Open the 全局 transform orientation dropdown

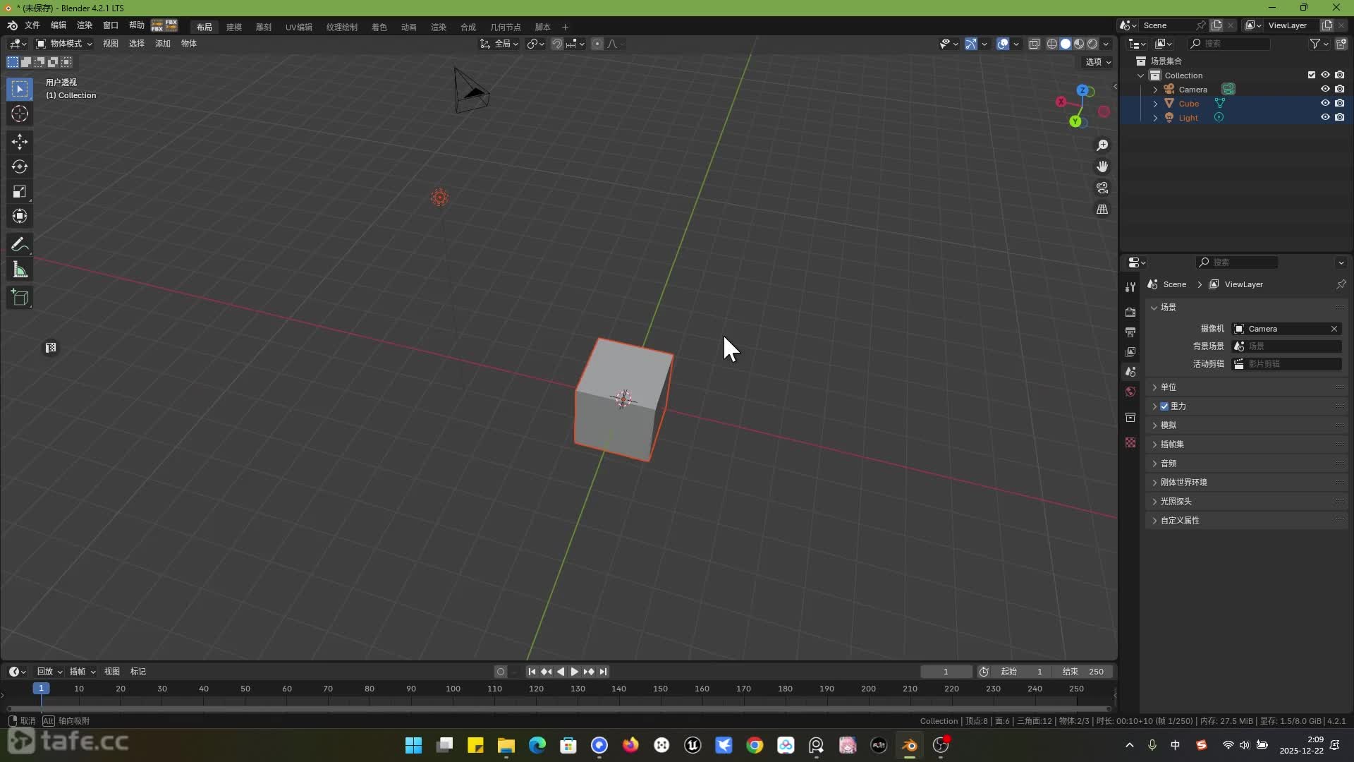[499, 43]
